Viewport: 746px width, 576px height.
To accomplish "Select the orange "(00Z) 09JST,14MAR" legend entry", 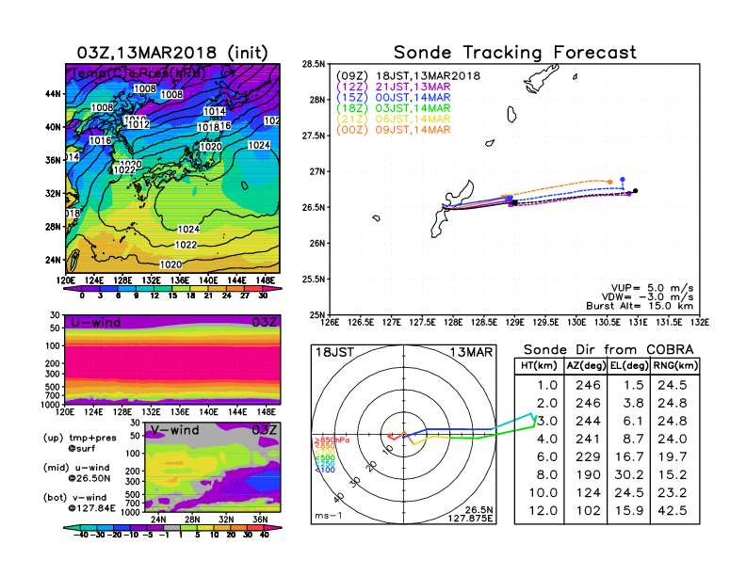I will click(x=394, y=130).
